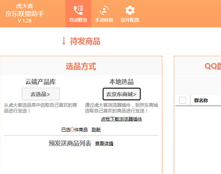The height and width of the screenshot is (174, 221).
Task: Open the 软件配置 tab label
Action: 130,20
